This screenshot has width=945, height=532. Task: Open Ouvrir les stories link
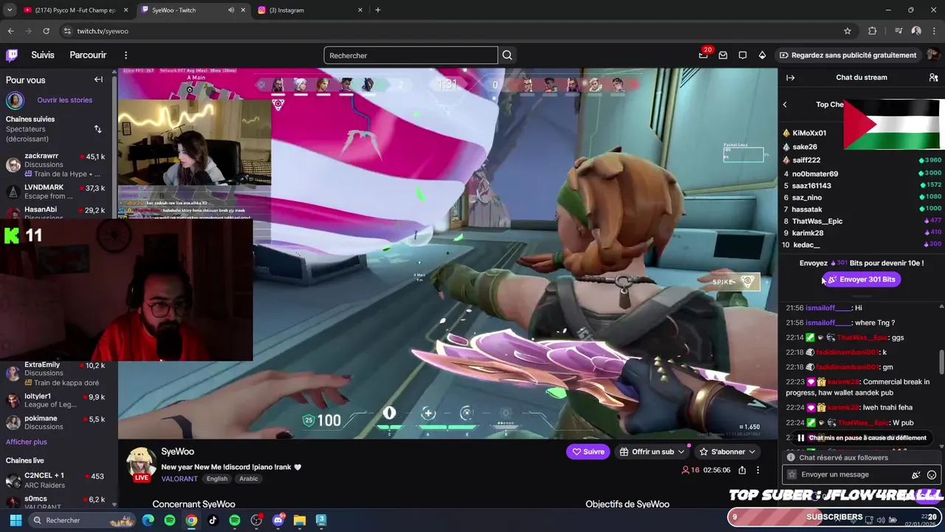[65, 100]
